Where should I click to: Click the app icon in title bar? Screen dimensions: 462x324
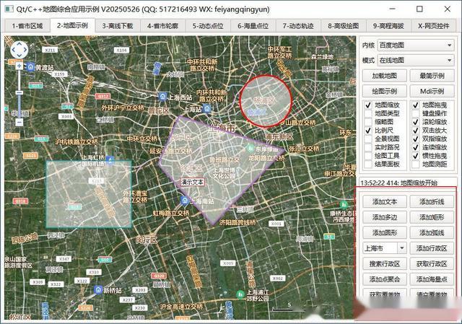click(9, 9)
